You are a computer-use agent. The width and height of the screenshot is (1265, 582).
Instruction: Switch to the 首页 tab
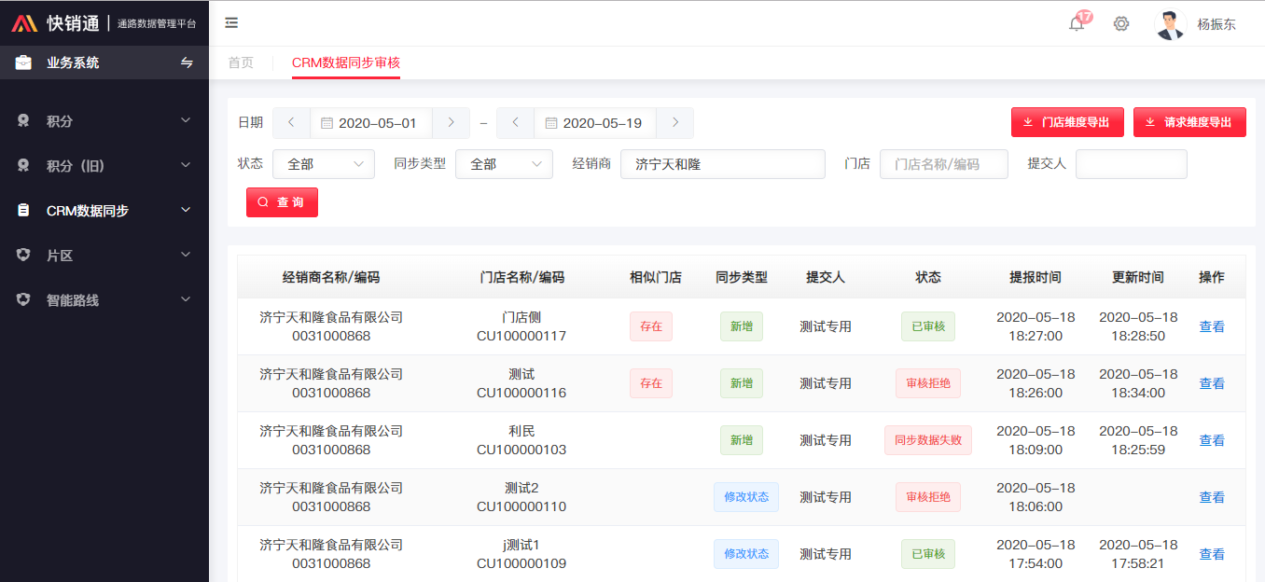tap(241, 62)
